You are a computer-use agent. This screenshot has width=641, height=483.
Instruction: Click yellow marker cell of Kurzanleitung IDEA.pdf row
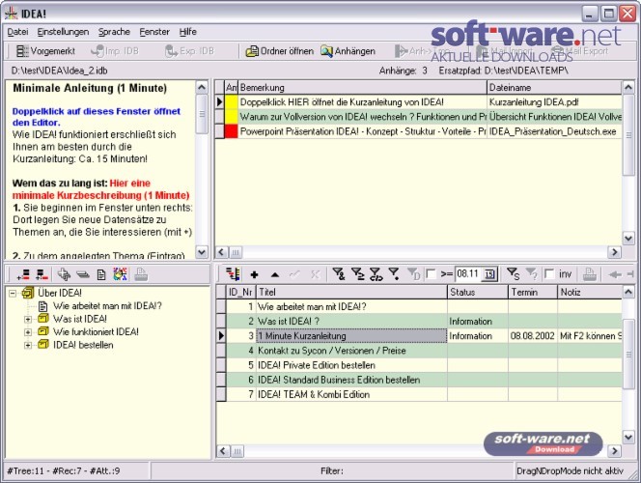tap(232, 101)
